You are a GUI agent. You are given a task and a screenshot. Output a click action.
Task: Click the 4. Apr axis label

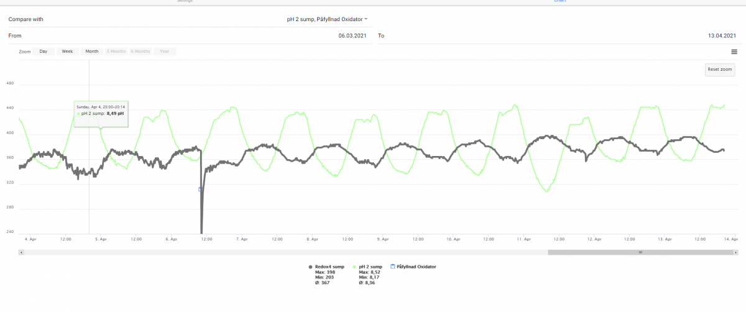(x=30, y=239)
